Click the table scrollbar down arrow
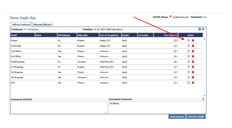 tap(205, 96)
